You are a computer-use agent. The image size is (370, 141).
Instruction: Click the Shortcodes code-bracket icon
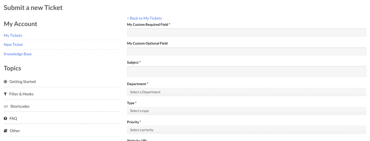click(x=6, y=106)
